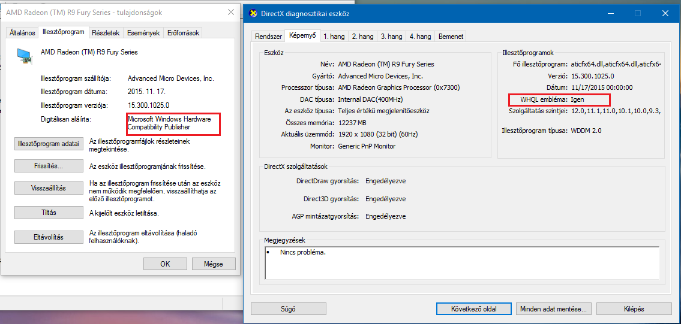Open the 4. hang tab
This screenshot has width=681, height=324.
(420, 37)
